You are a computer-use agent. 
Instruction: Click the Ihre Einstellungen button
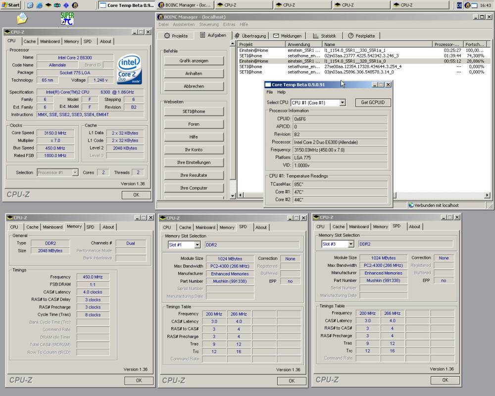[x=194, y=162]
